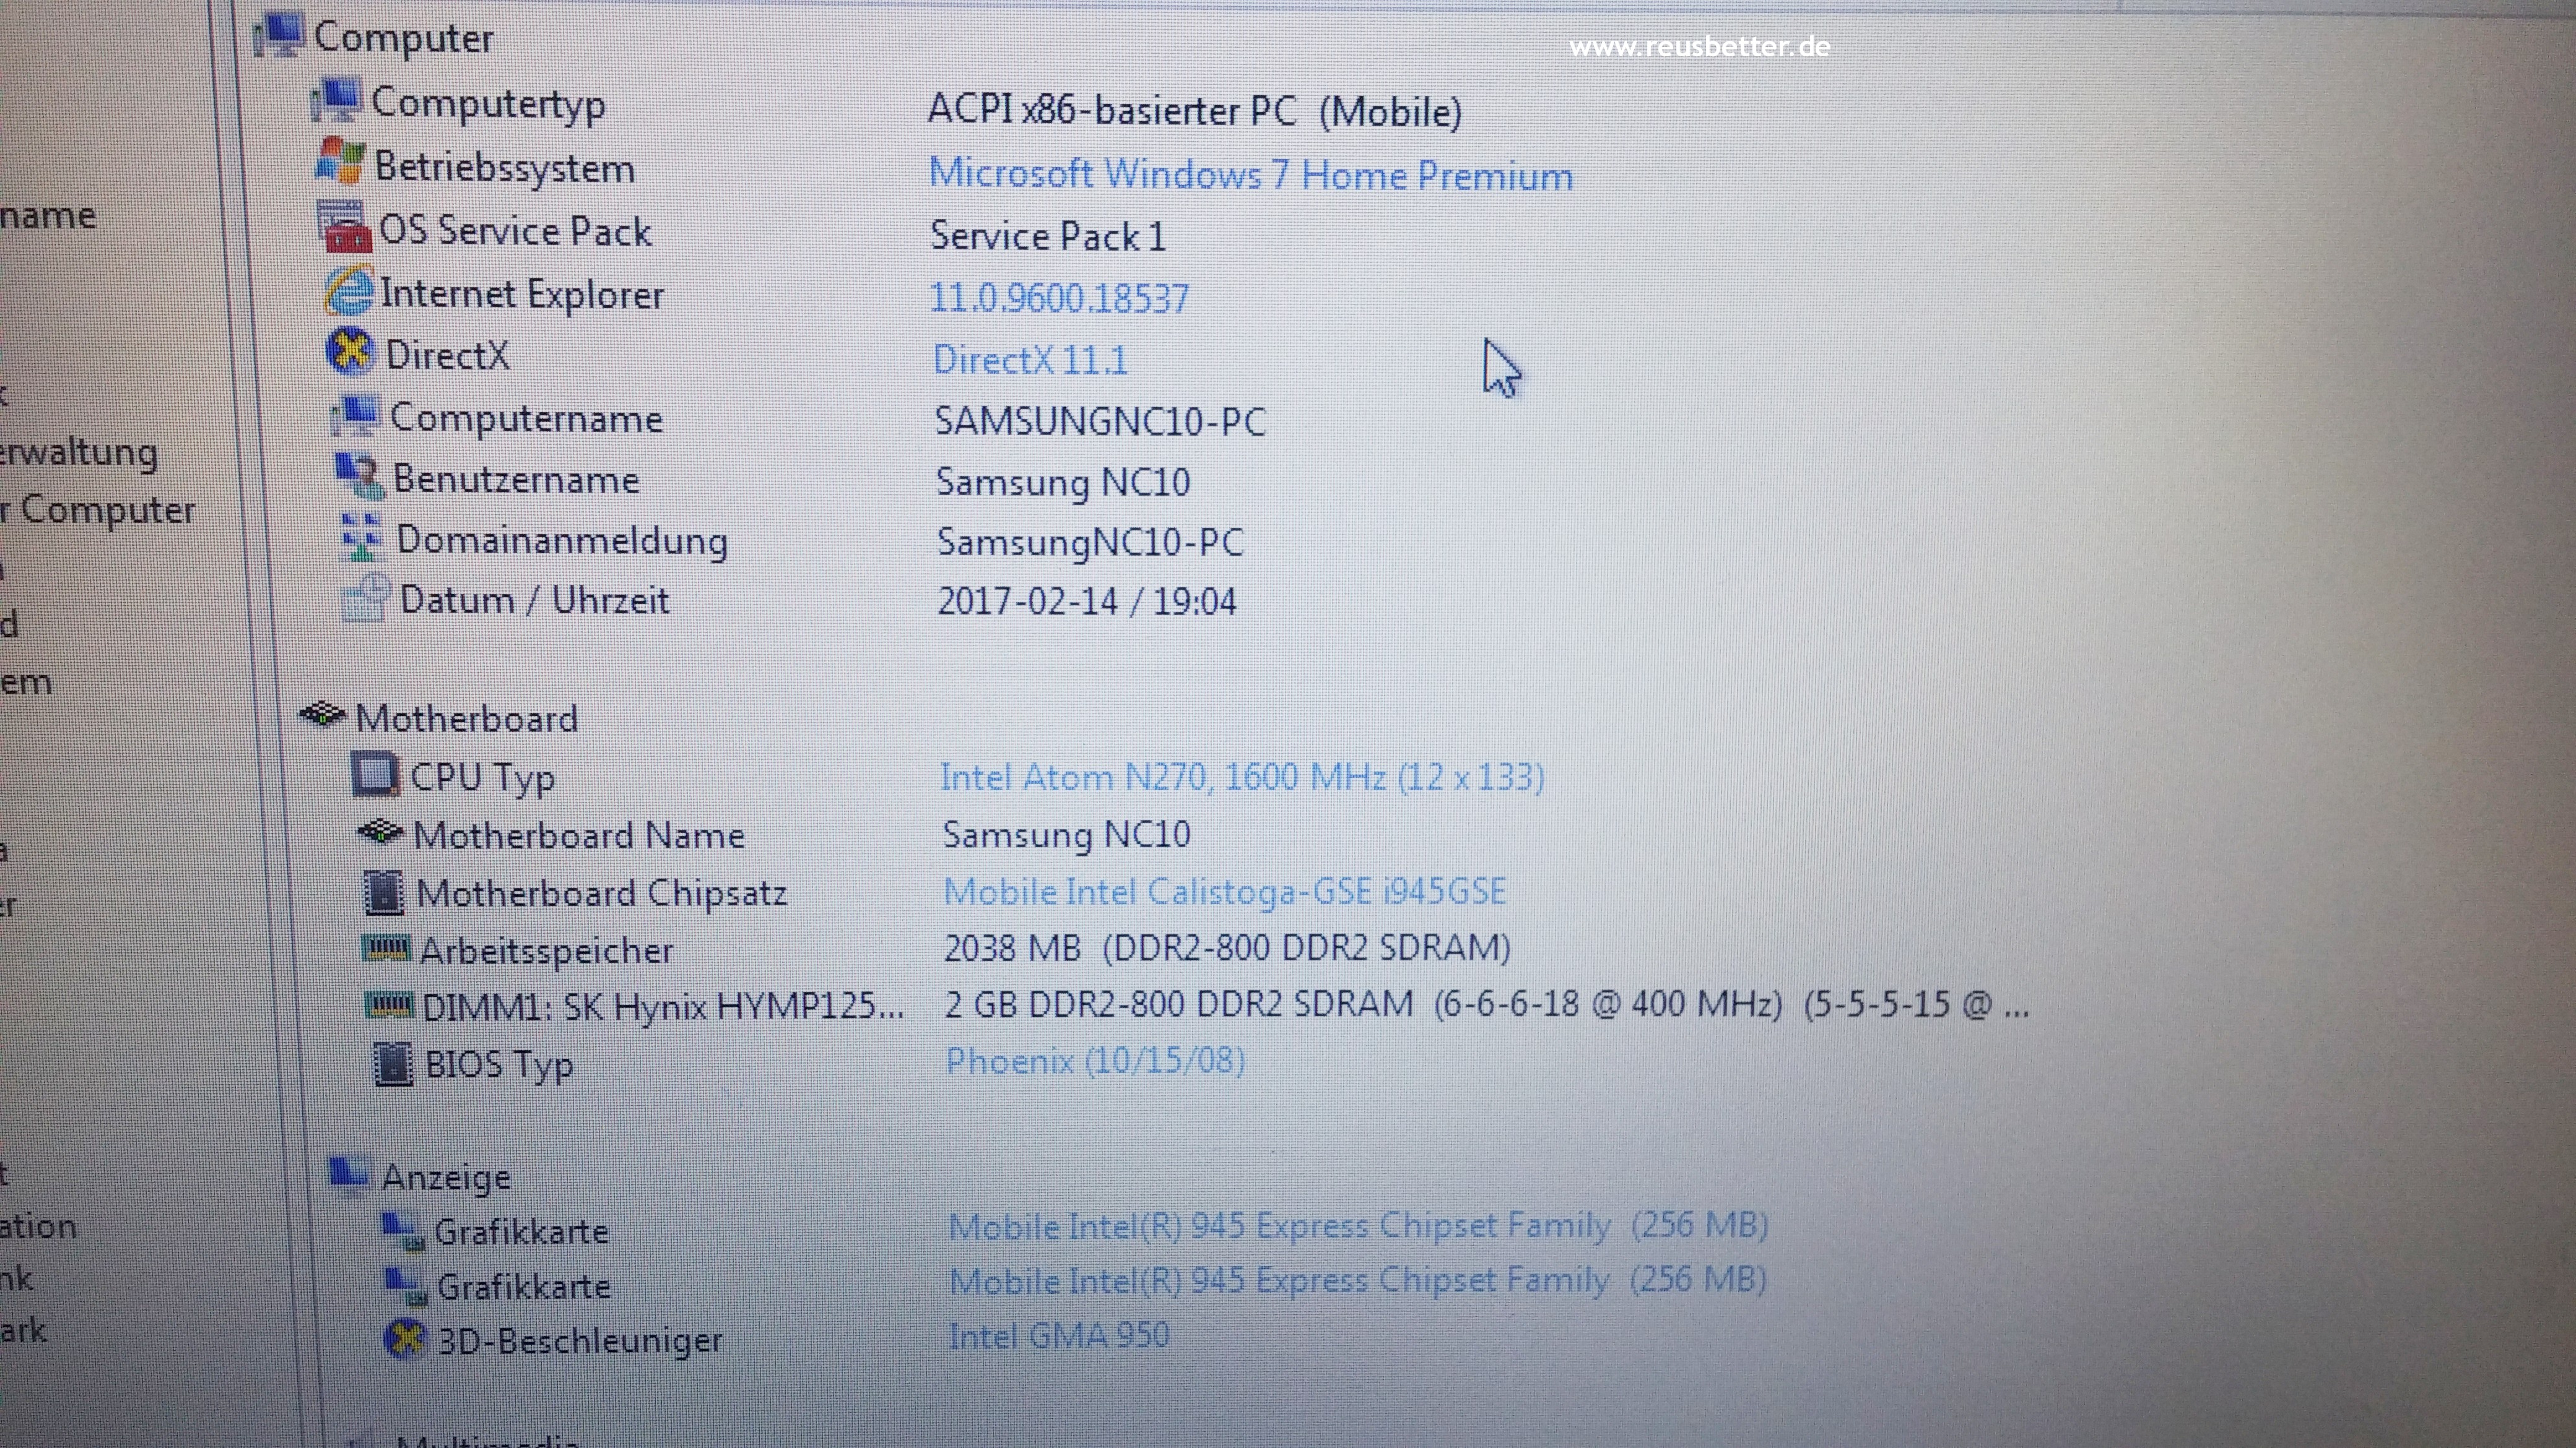Select the 2017-02-14 / 19:04 date value
This screenshot has width=2576, height=1448.
coord(1087,601)
